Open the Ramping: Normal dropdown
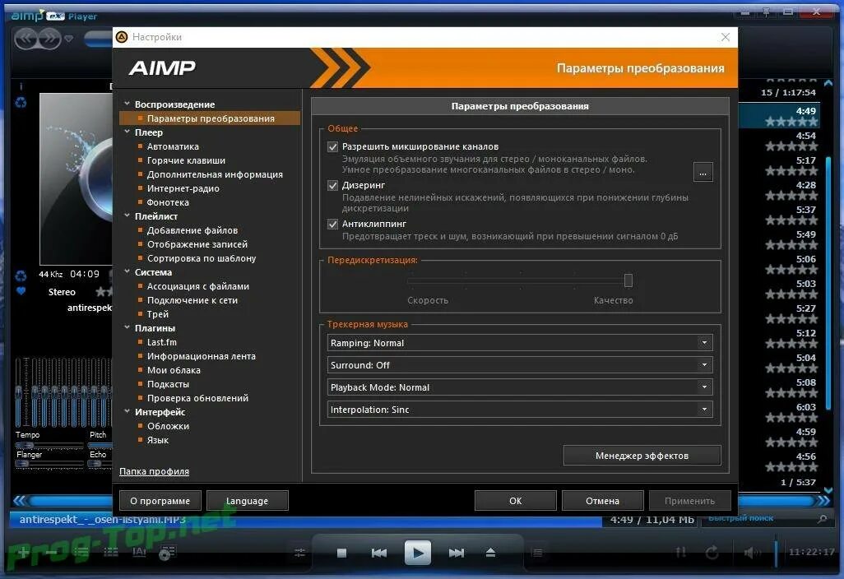Screen dimensions: 844x579 (x=520, y=343)
